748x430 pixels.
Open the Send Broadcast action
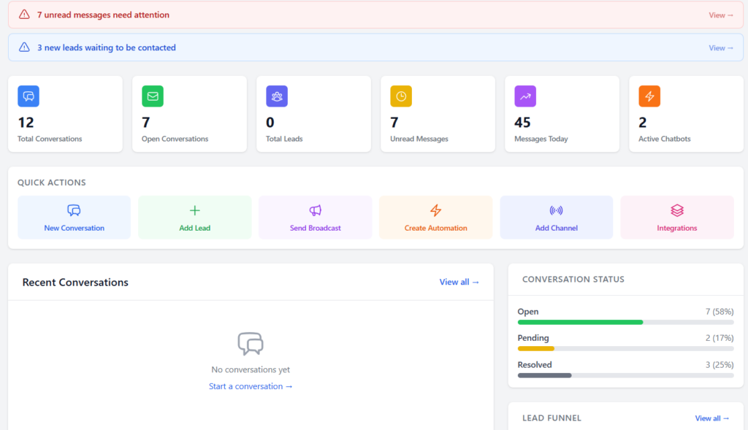pyautogui.click(x=315, y=218)
